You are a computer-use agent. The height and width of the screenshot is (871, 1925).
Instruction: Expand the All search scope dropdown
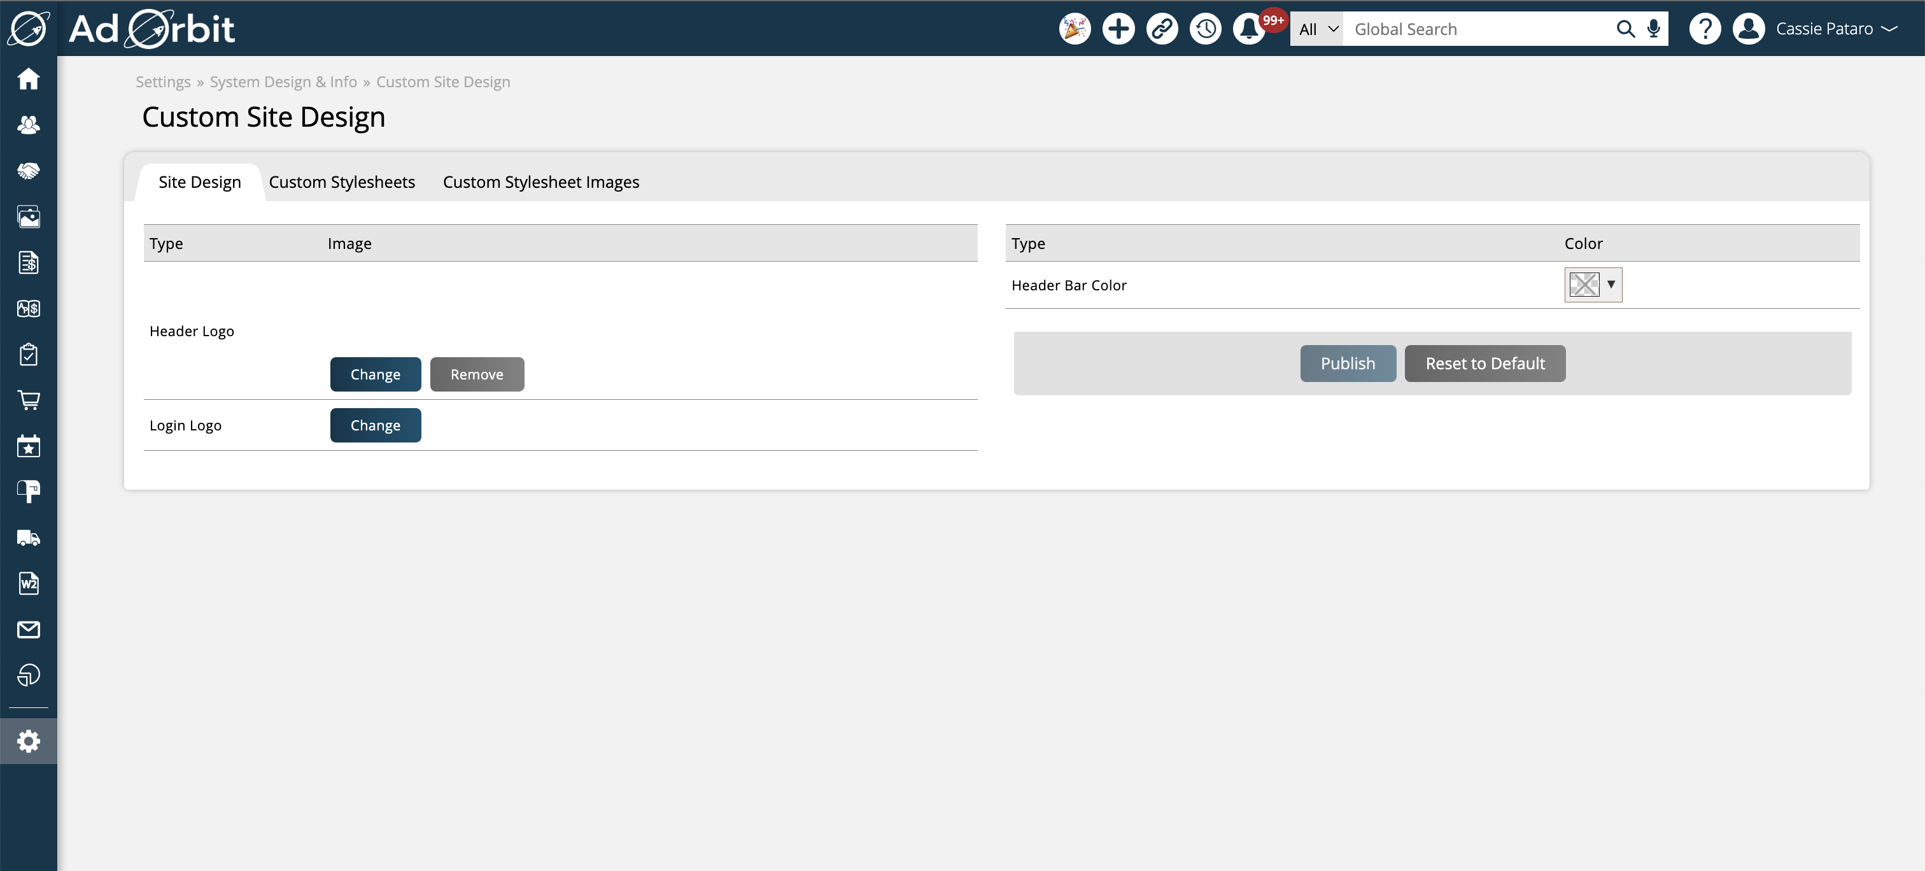point(1316,29)
